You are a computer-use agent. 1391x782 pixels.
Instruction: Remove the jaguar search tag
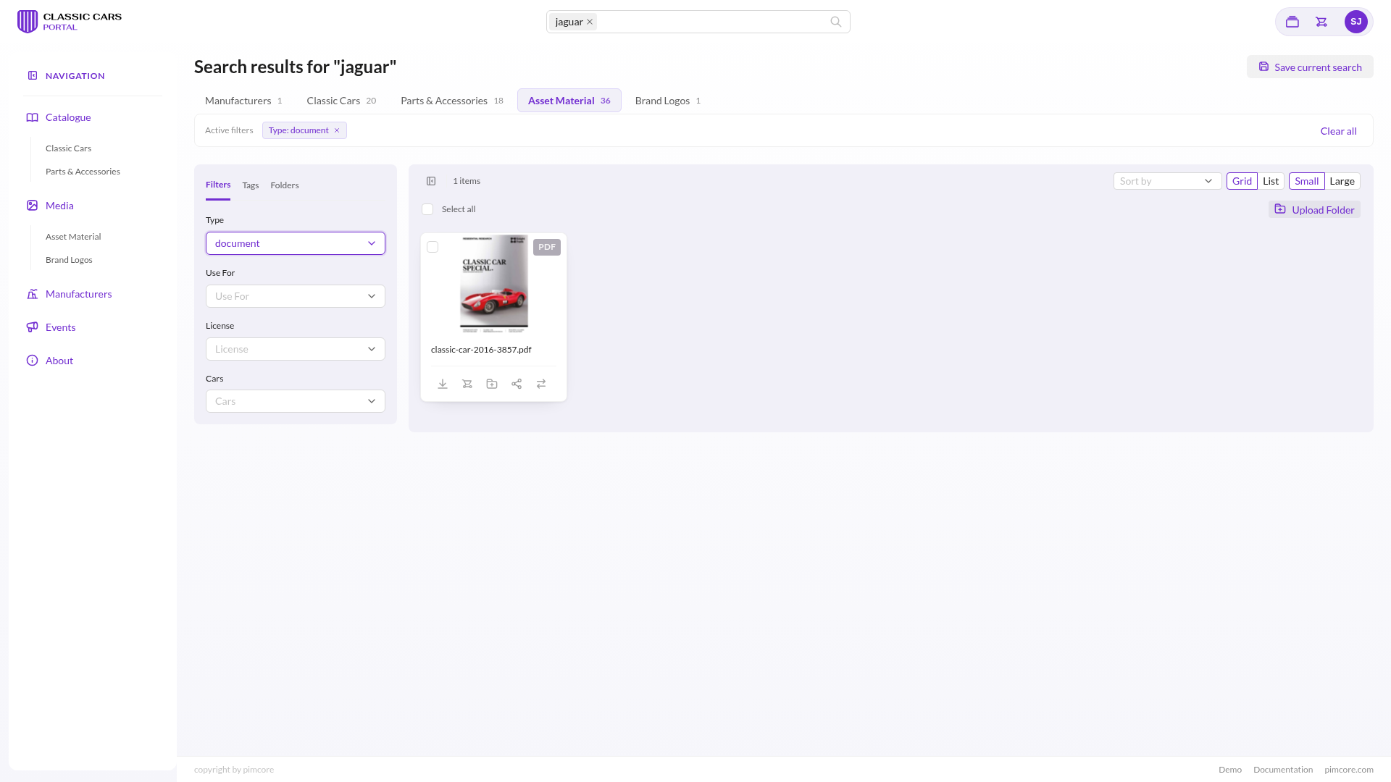pos(590,22)
